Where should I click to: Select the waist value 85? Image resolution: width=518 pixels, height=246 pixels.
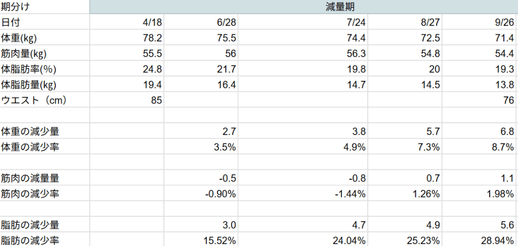(x=156, y=100)
